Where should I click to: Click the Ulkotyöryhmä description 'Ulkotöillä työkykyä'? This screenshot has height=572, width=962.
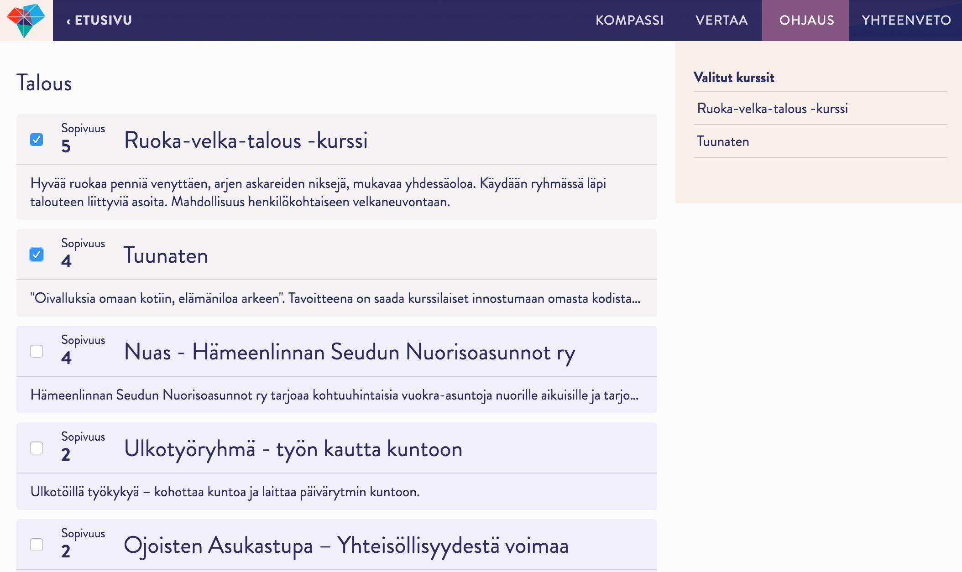click(225, 492)
